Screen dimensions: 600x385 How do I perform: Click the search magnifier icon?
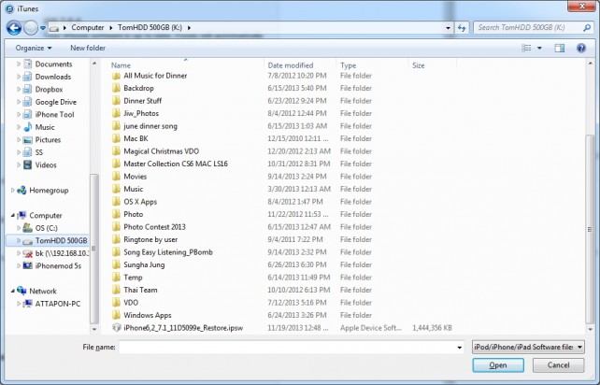pos(587,27)
